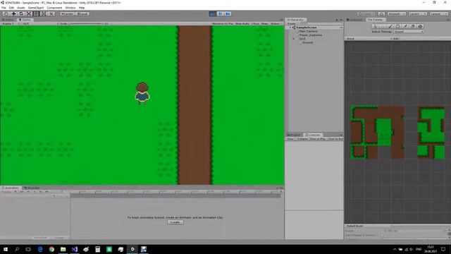Select the custom editor tools icon
This screenshot has height=254, width=451.
point(51,14)
